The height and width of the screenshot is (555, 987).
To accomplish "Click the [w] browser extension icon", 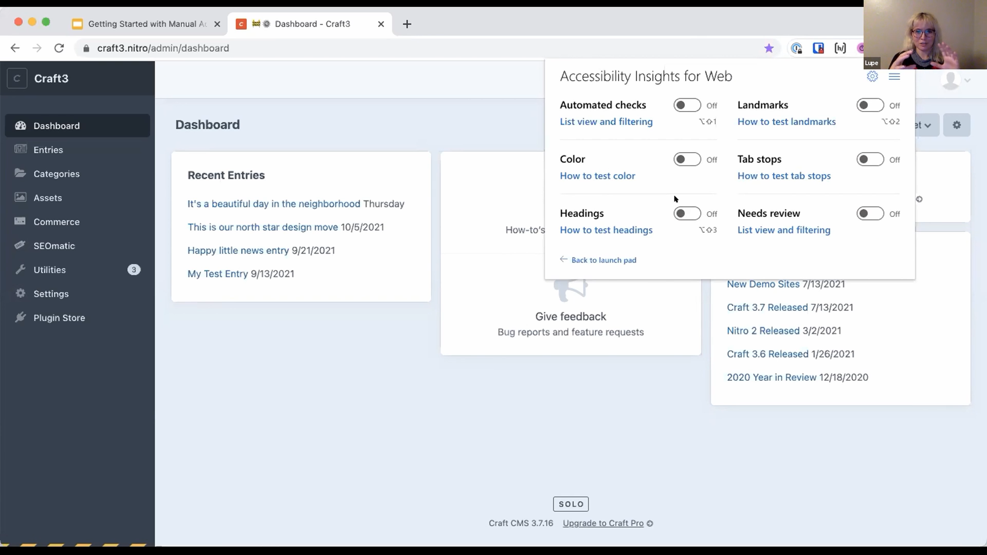I will pos(840,48).
